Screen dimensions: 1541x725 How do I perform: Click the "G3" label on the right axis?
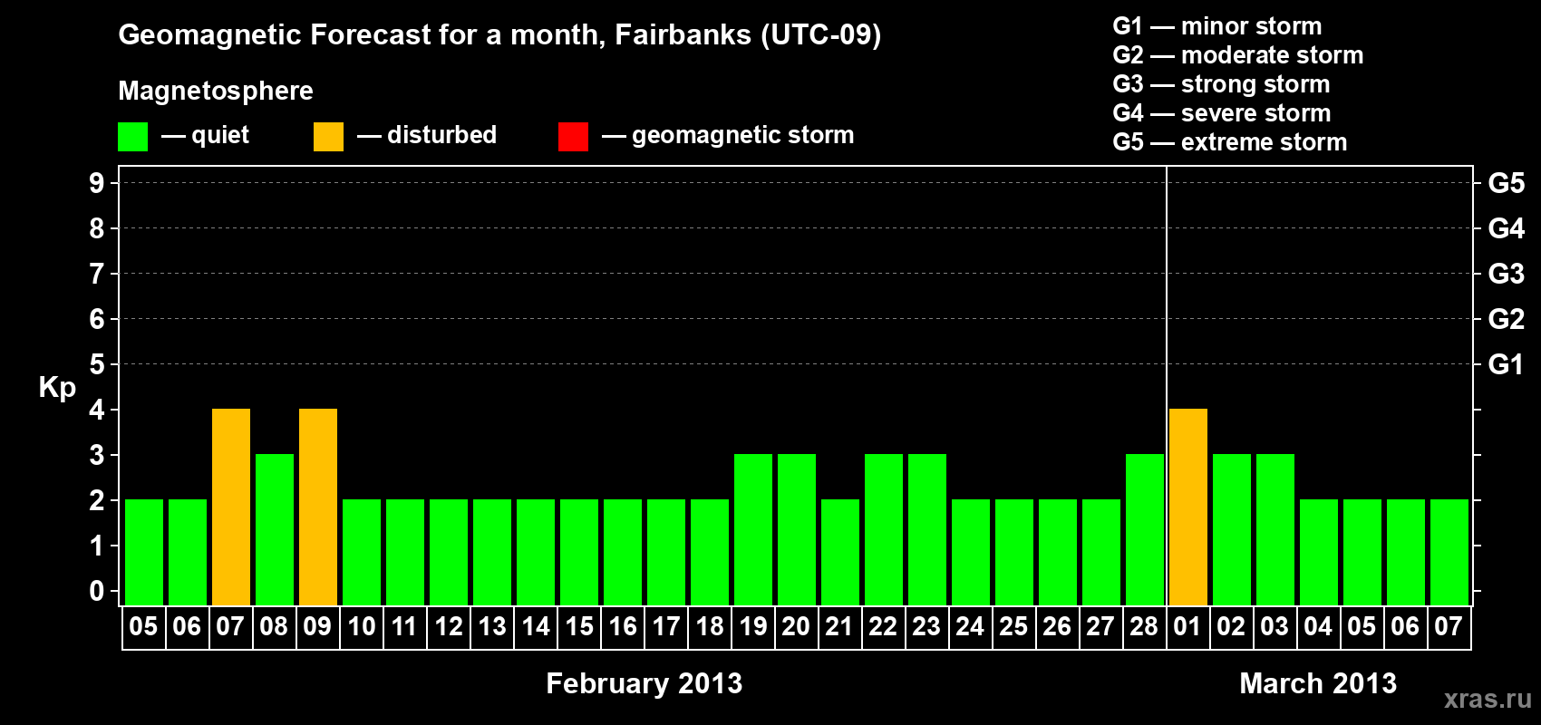click(1506, 274)
